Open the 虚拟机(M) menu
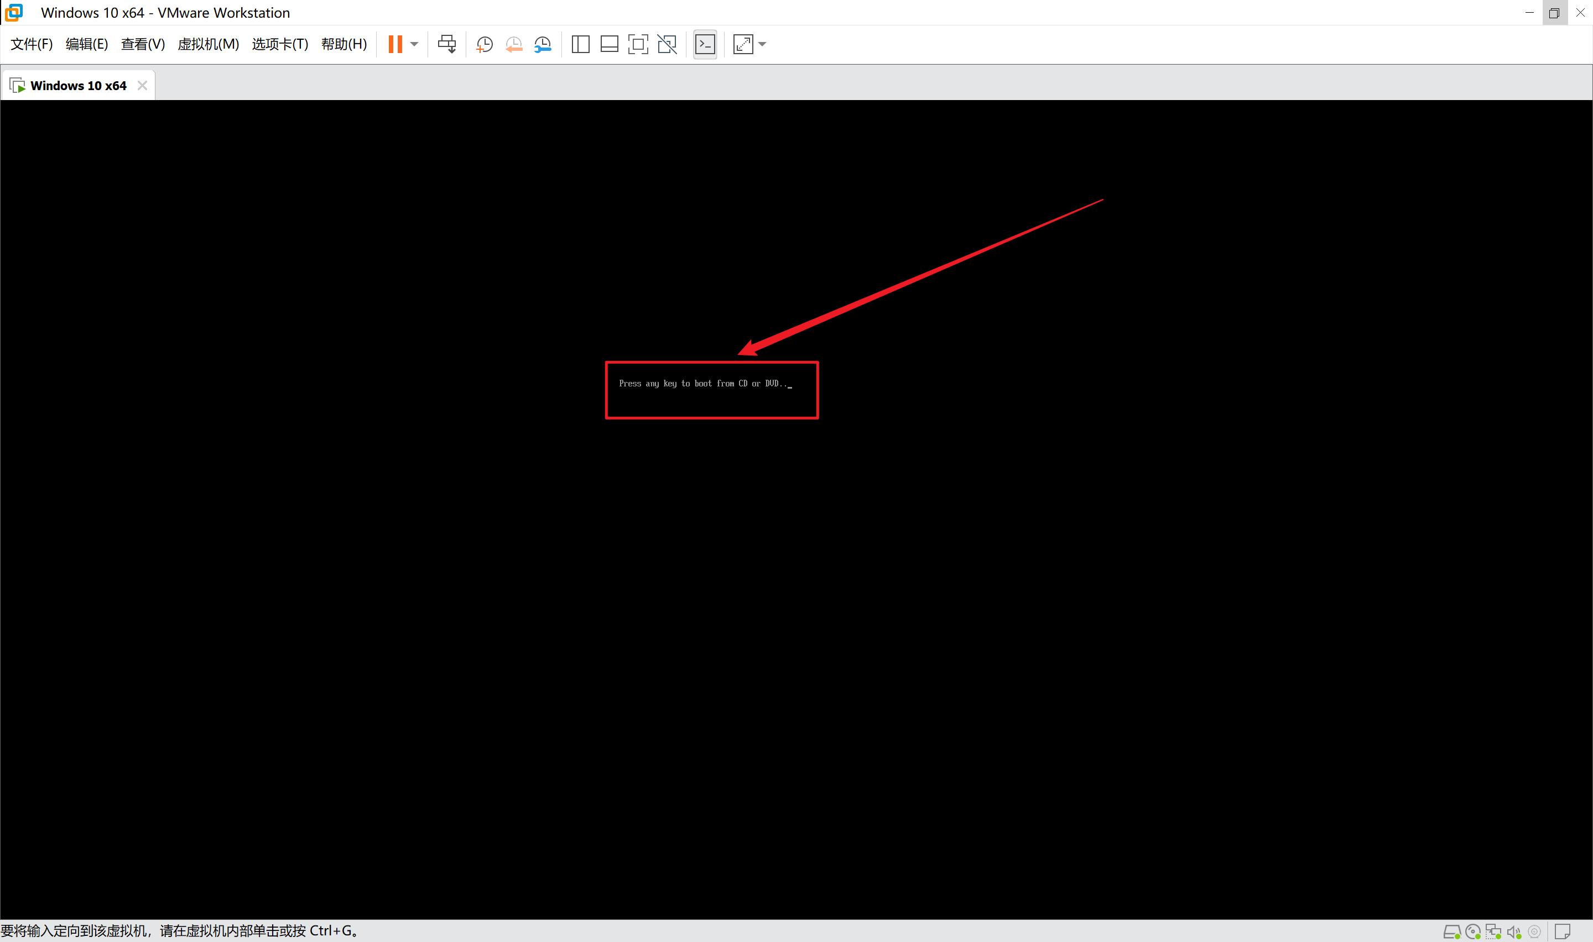Viewport: 1593px width, 942px height. 209,44
